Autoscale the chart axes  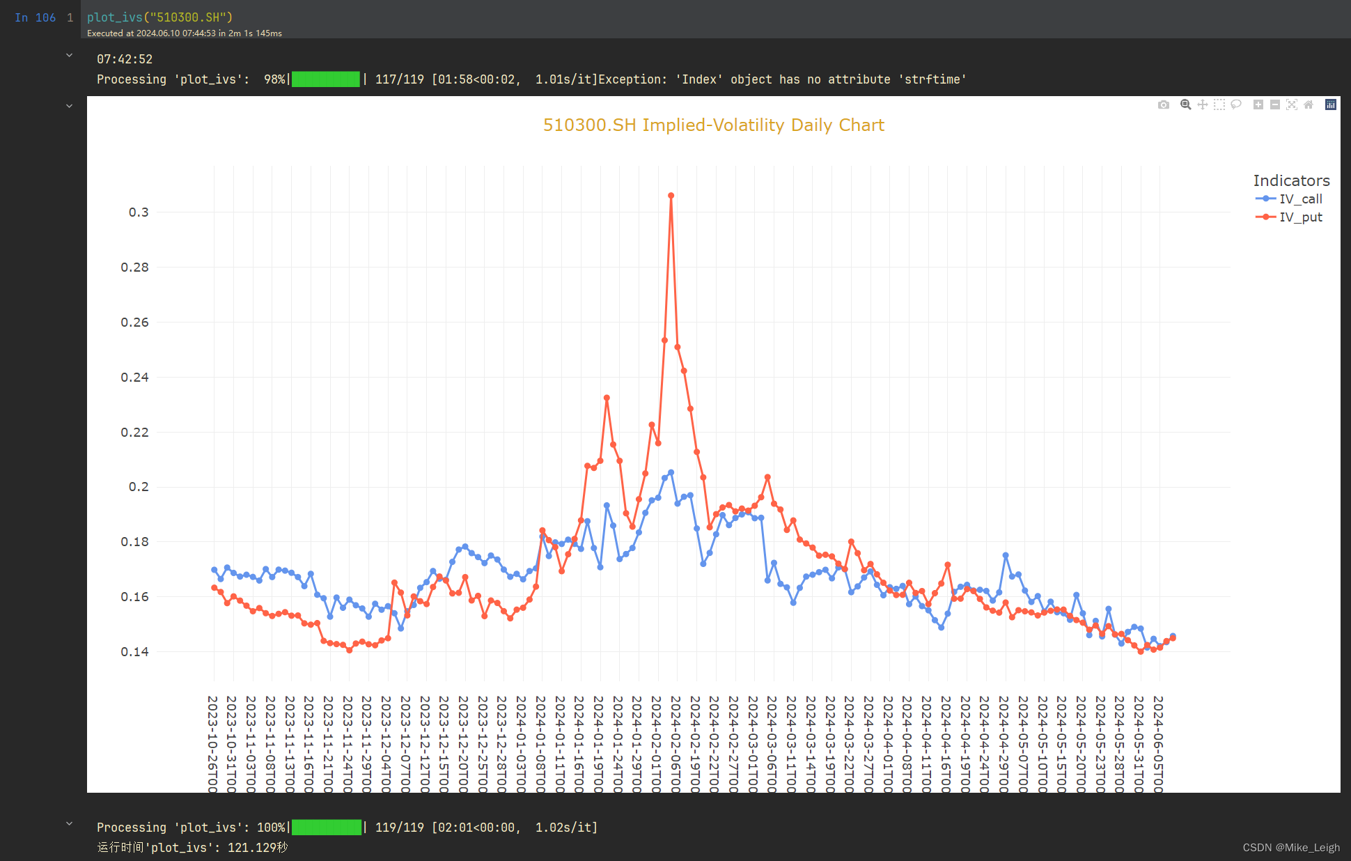point(1292,104)
